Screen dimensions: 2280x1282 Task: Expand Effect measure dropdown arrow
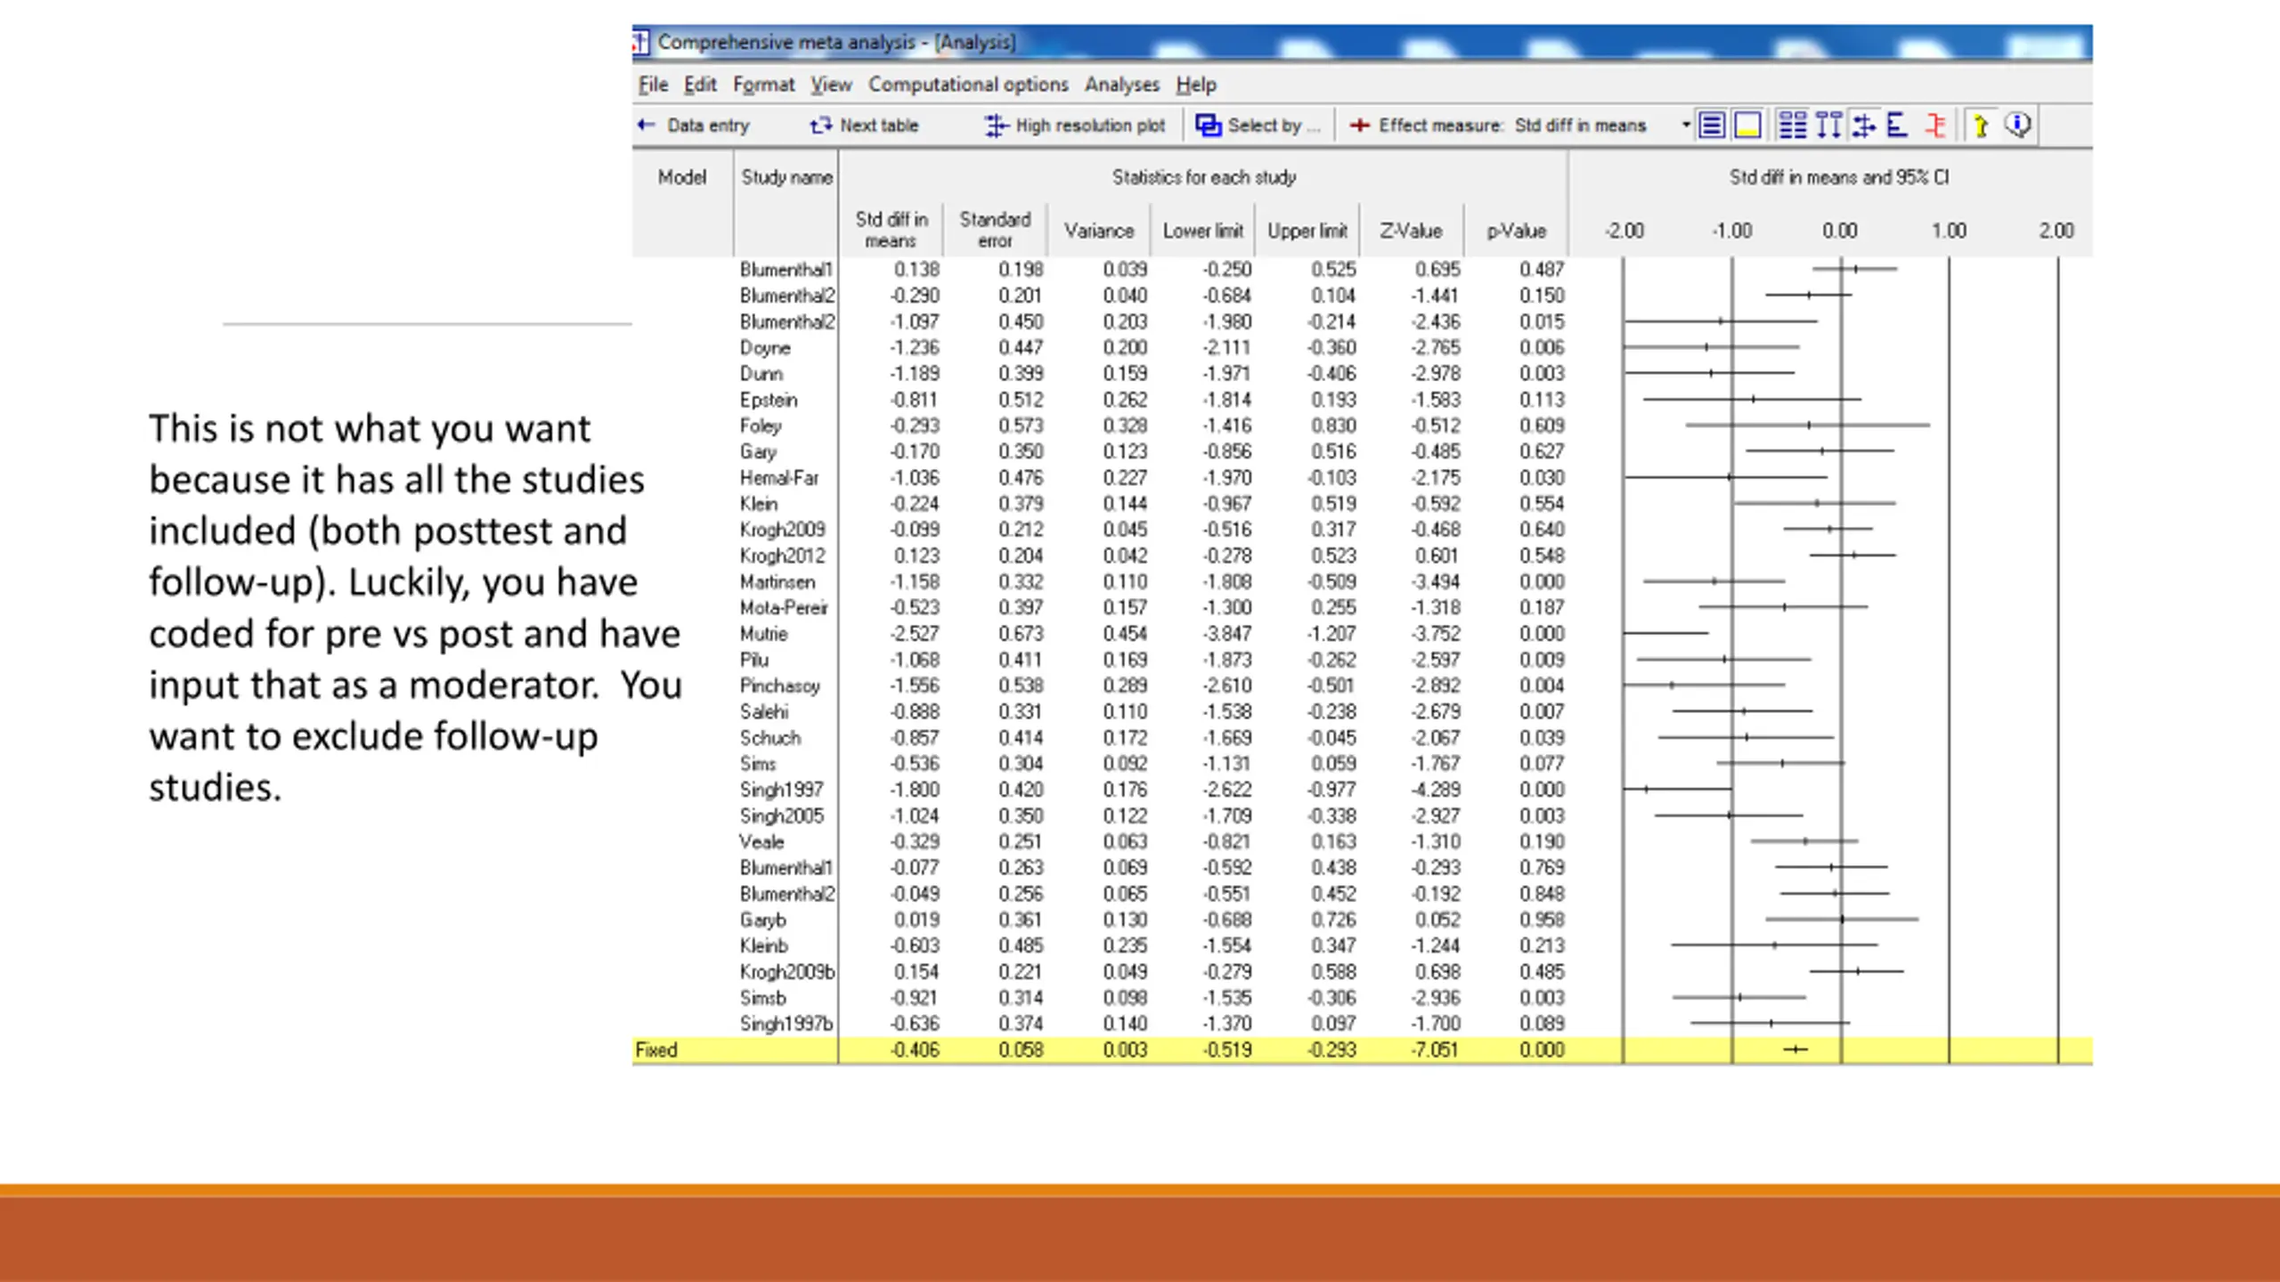(1685, 126)
